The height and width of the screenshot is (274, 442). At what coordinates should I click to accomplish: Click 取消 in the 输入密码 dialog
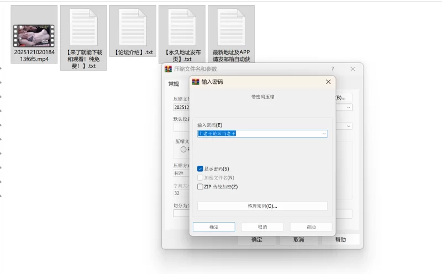point(262,227)
